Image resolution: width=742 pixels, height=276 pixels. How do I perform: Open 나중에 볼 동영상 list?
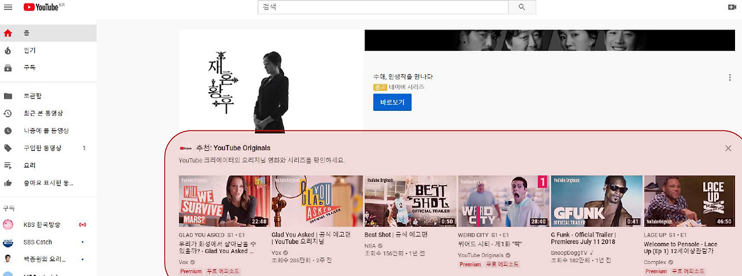(48, 130)
